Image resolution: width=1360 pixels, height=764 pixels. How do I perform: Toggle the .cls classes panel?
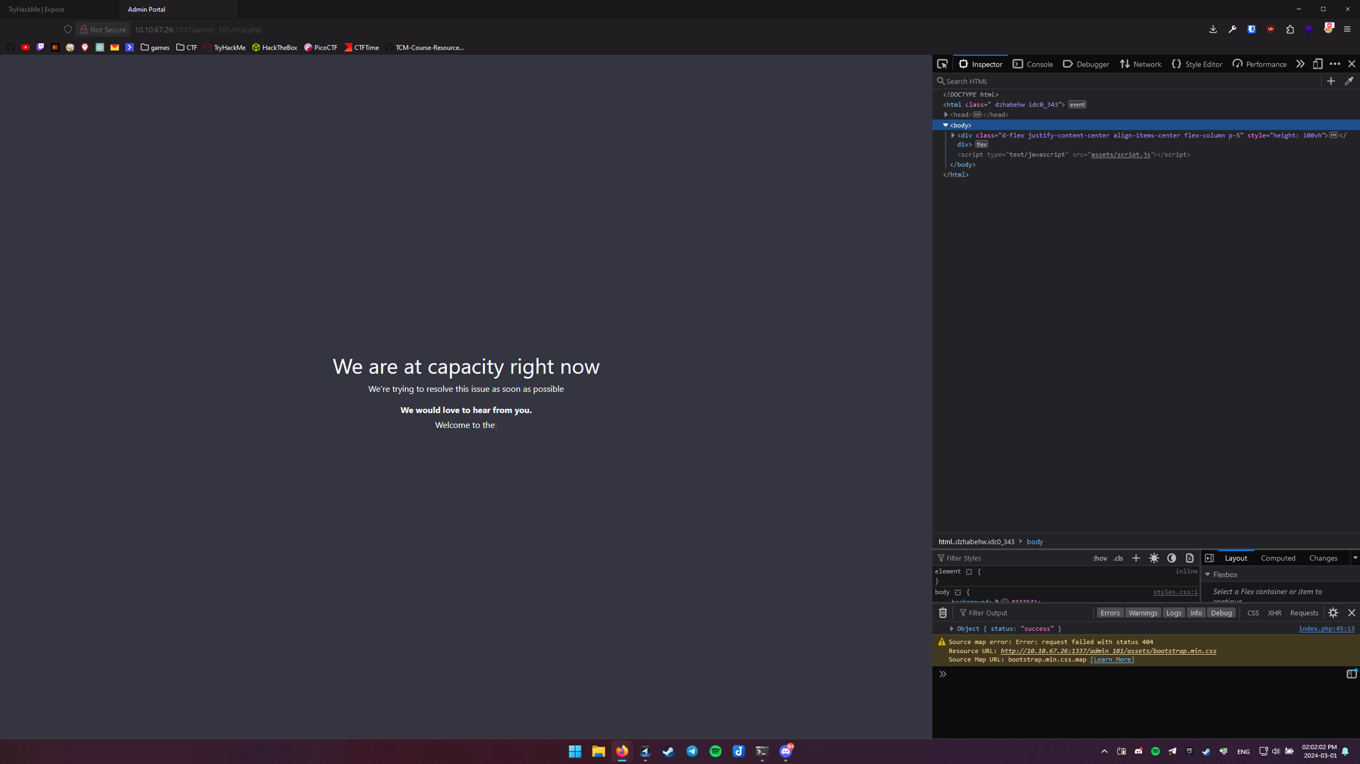click(x=1119, y=558)
